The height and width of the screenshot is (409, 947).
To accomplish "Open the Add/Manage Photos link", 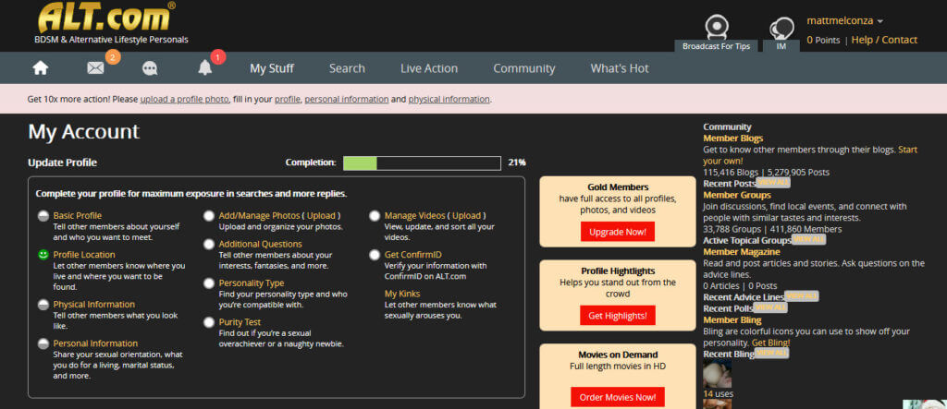I will point(259,215).
